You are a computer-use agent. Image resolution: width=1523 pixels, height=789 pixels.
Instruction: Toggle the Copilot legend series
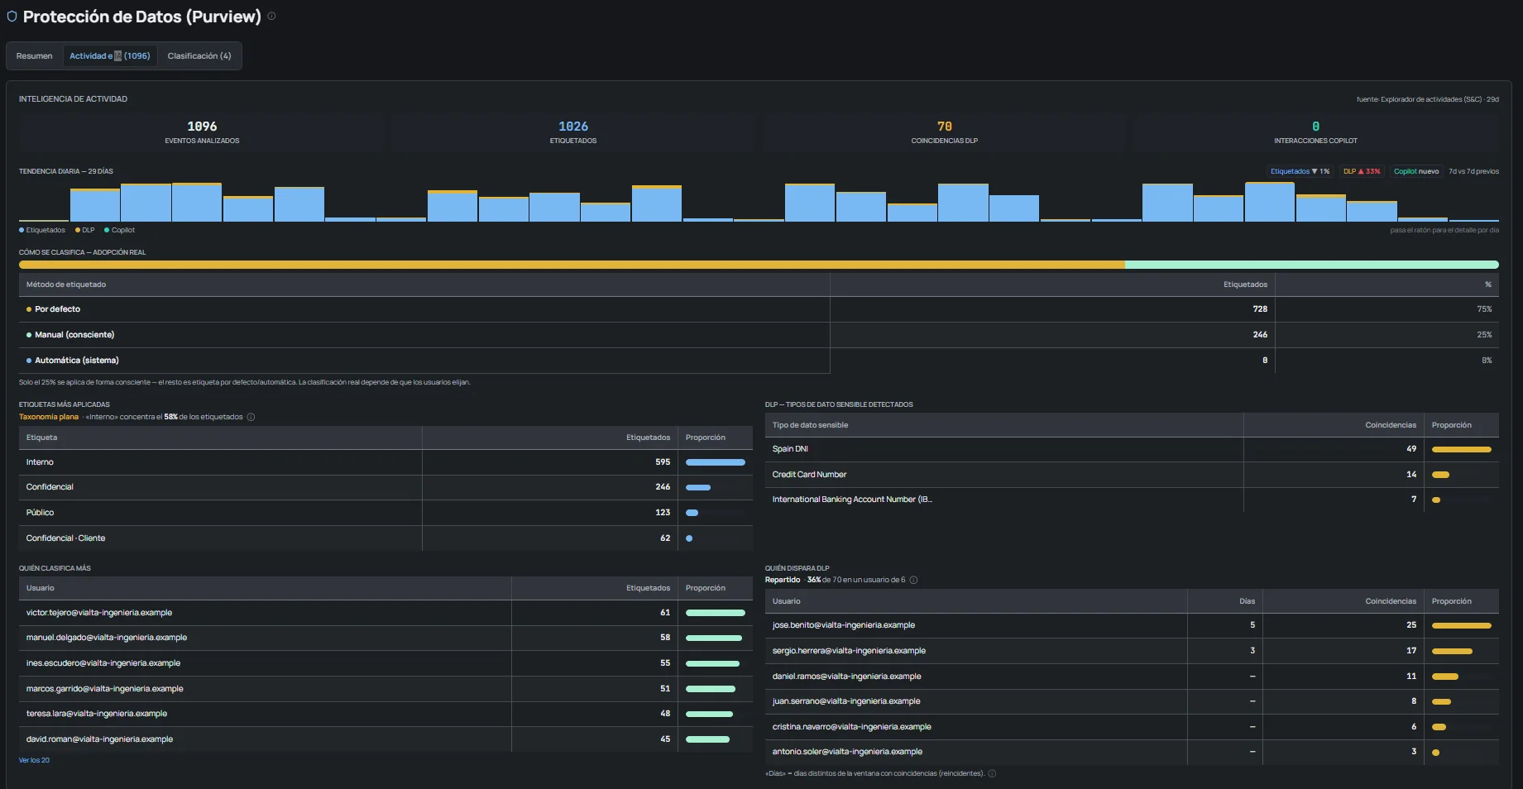(x=120, y=230)
